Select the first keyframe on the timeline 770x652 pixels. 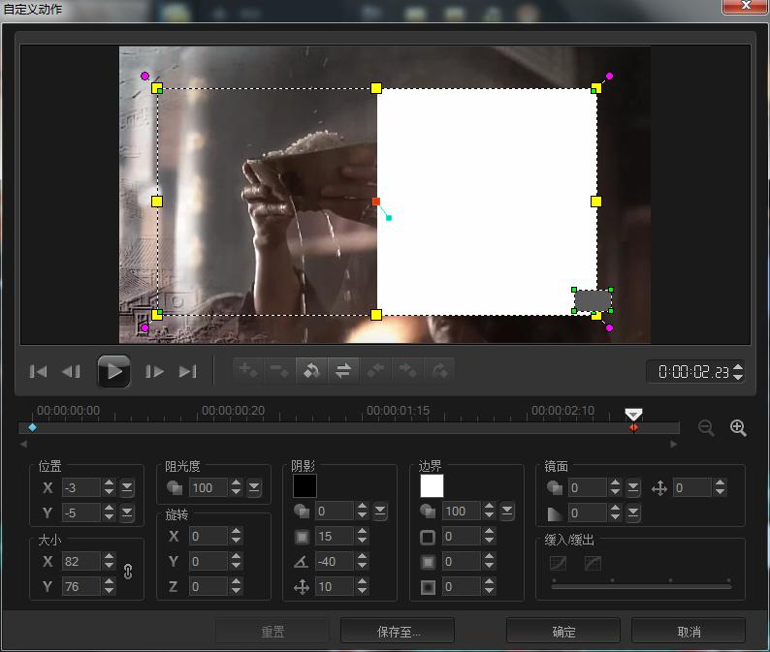coord(32,427)
